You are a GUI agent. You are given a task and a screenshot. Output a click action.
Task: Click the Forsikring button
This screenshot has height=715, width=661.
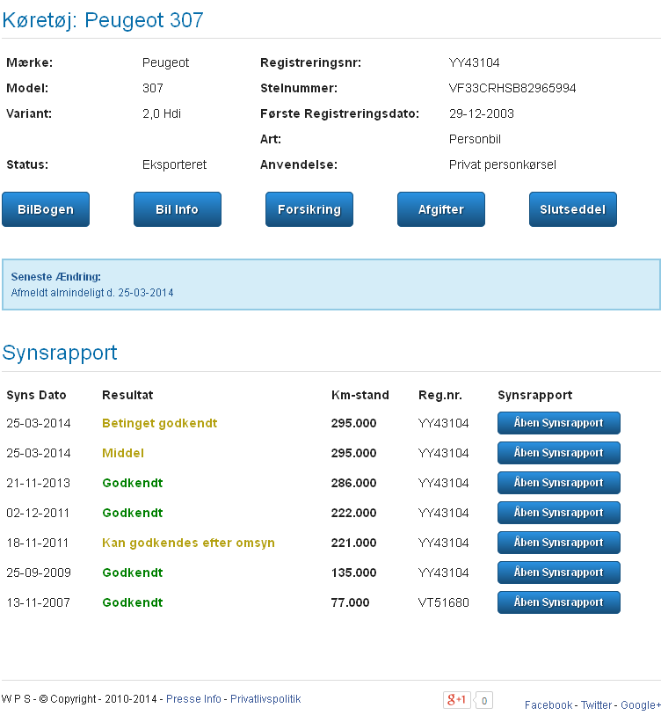click(x=309, y=209)
